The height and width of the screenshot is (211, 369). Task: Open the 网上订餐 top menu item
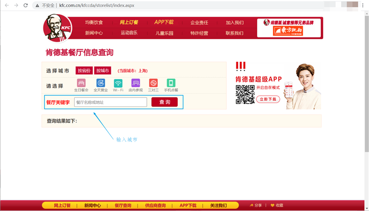[x=129, y=23]
